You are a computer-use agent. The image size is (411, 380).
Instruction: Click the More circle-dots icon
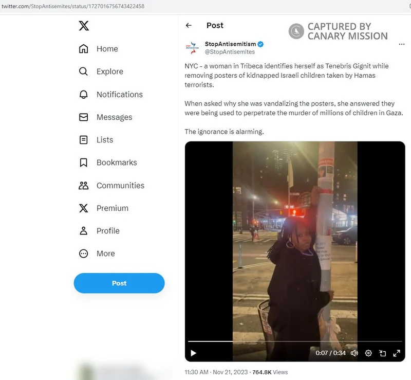click(x=83, y=254)
